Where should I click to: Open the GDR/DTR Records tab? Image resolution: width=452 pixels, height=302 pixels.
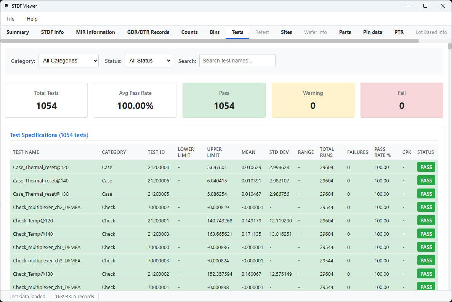(148, 32)
